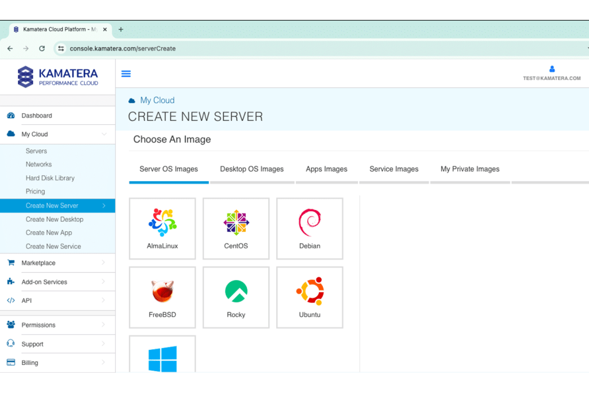Open the hamburger menu

pyautogui.click(x=126, y=74)
